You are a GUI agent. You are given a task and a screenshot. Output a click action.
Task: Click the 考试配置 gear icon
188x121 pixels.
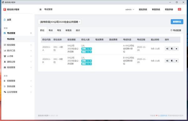[171, 30]
